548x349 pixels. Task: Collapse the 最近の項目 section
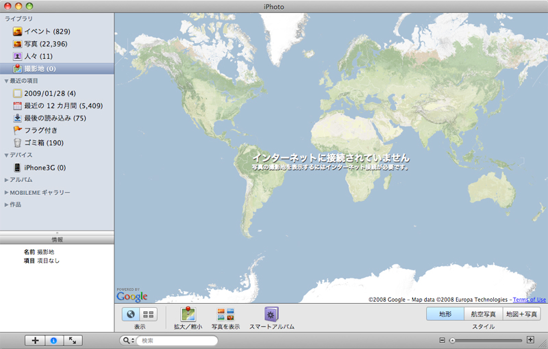[x=6, y=81]
